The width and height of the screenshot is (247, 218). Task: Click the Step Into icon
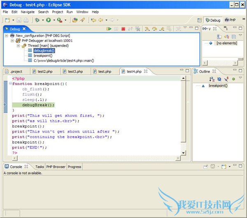coord(147,29)
